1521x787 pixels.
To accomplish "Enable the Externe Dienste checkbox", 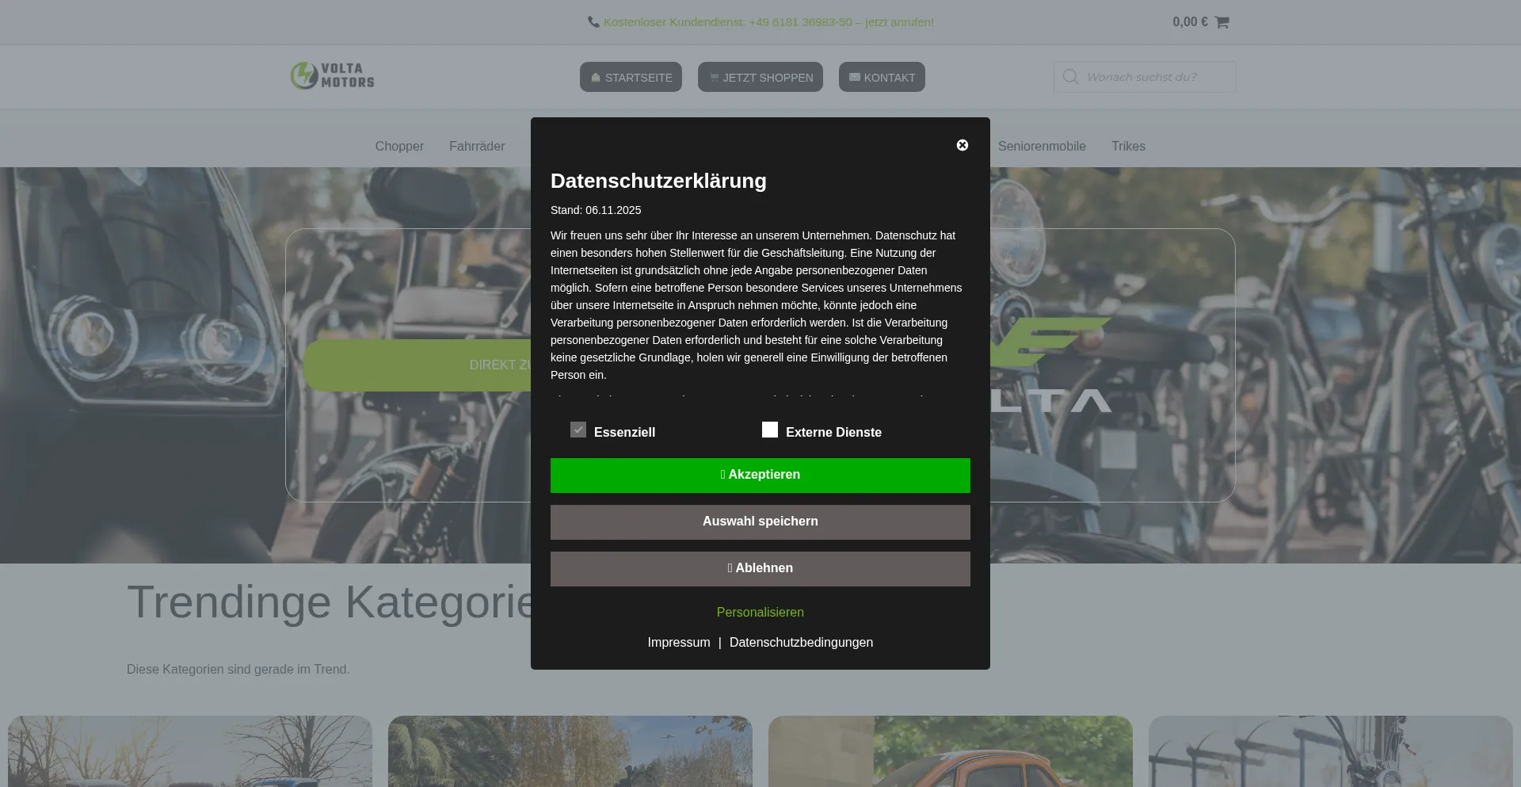I will tap(770, 430).
